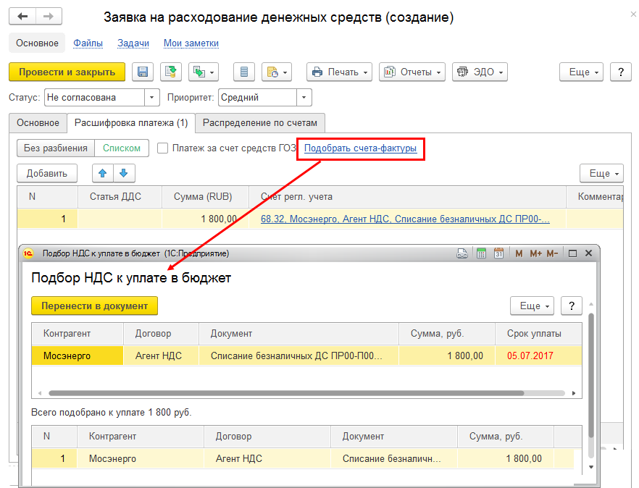
Task: Click the help button in Подбор НДС popup
Action: [572, 306]
